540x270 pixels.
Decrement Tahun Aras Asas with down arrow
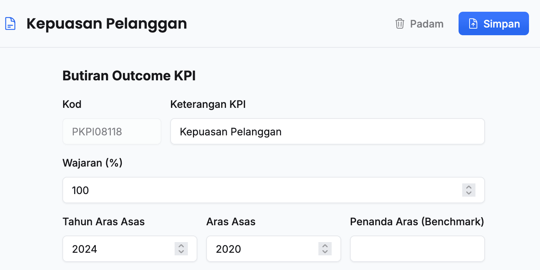click(181, 252)
